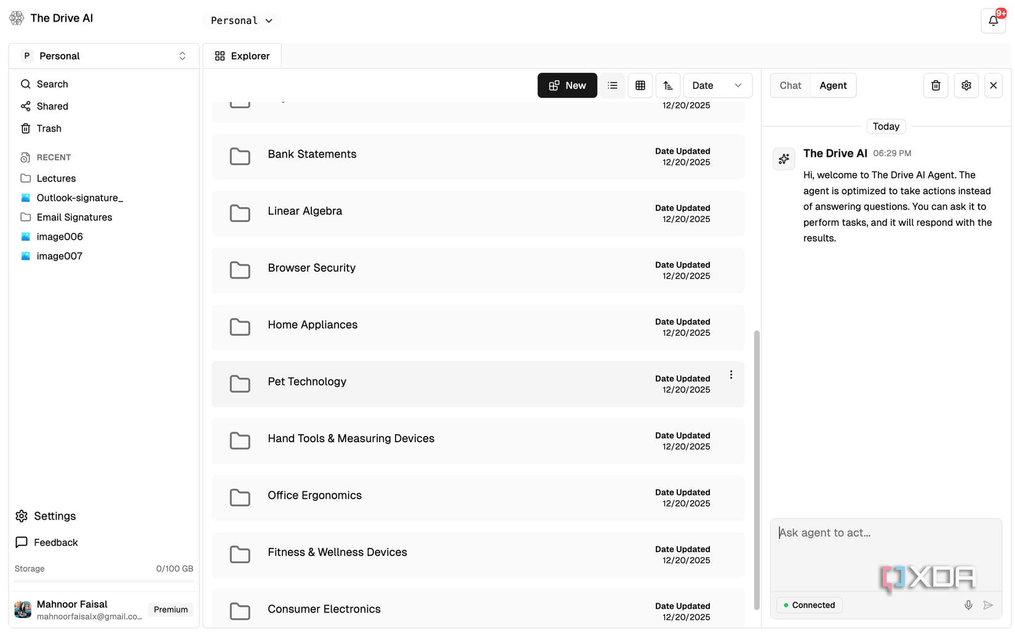Viewport: 1015px width, 634px height.
Task: Switch to list view in Explorer
Action: point(612,85)
